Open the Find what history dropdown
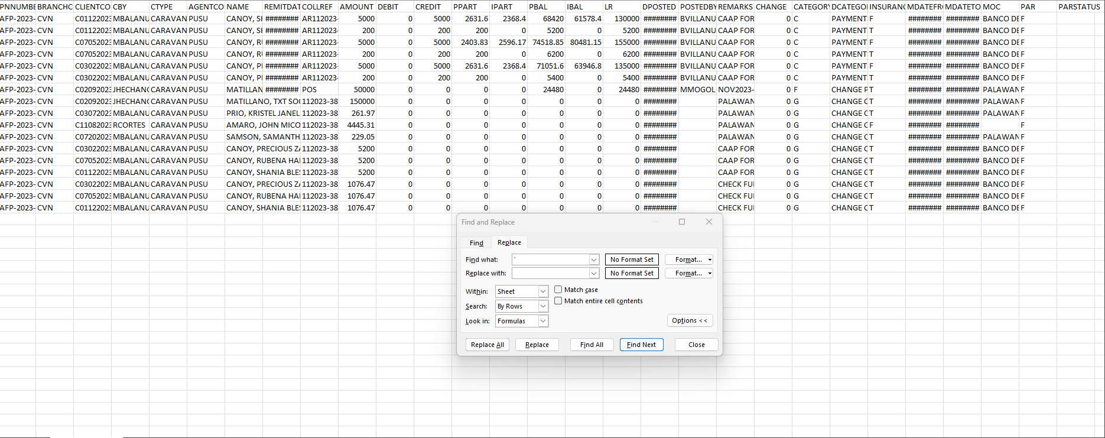Image resolution: width=1105 pixels, height=438 pixels. point(594,259)
